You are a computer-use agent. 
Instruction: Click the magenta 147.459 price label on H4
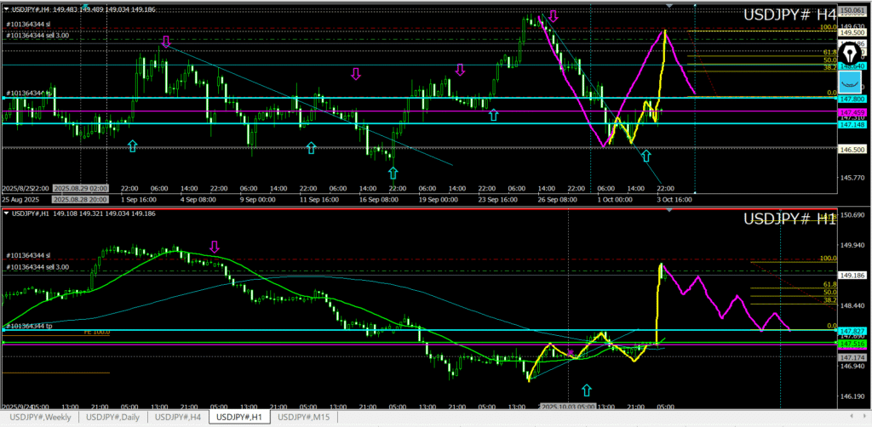tap(853, 112)
